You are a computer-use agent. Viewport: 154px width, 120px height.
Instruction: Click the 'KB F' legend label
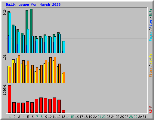point(151,109)
